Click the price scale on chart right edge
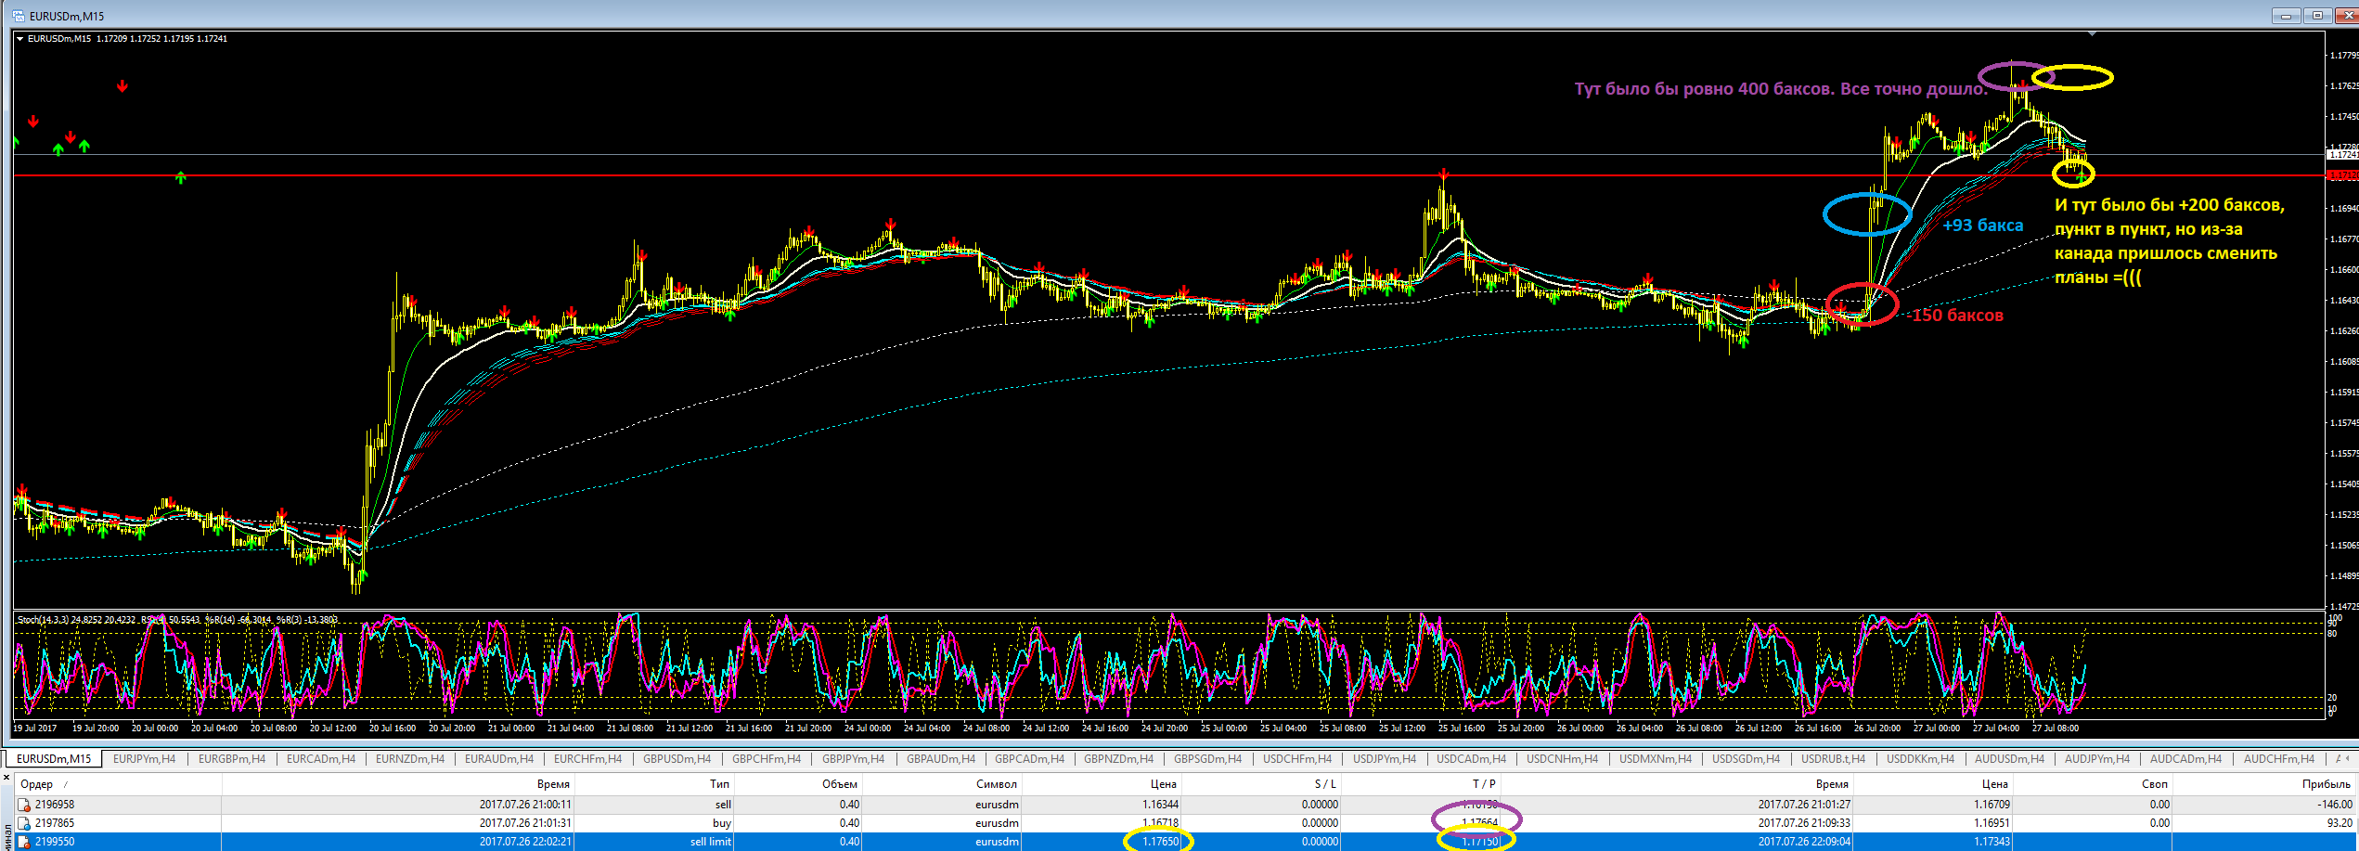2359x851 pixels. coord(2340,325)
